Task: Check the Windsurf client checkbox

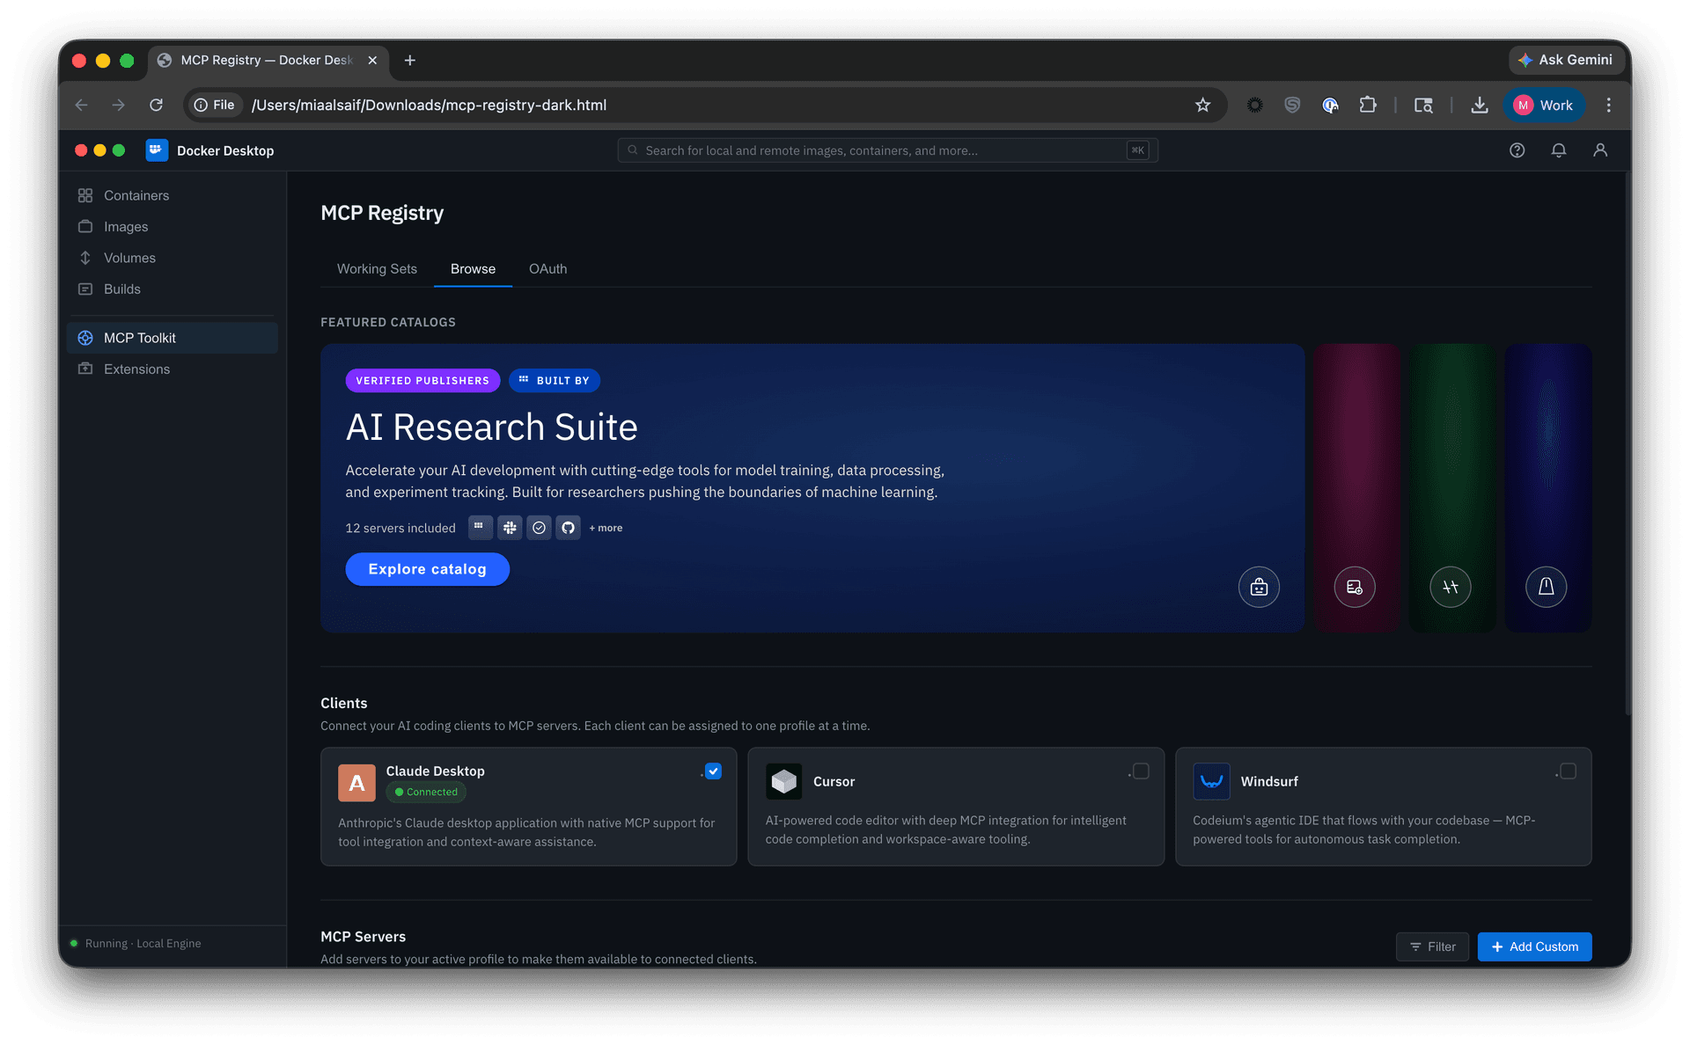Action: [1568, 771]
